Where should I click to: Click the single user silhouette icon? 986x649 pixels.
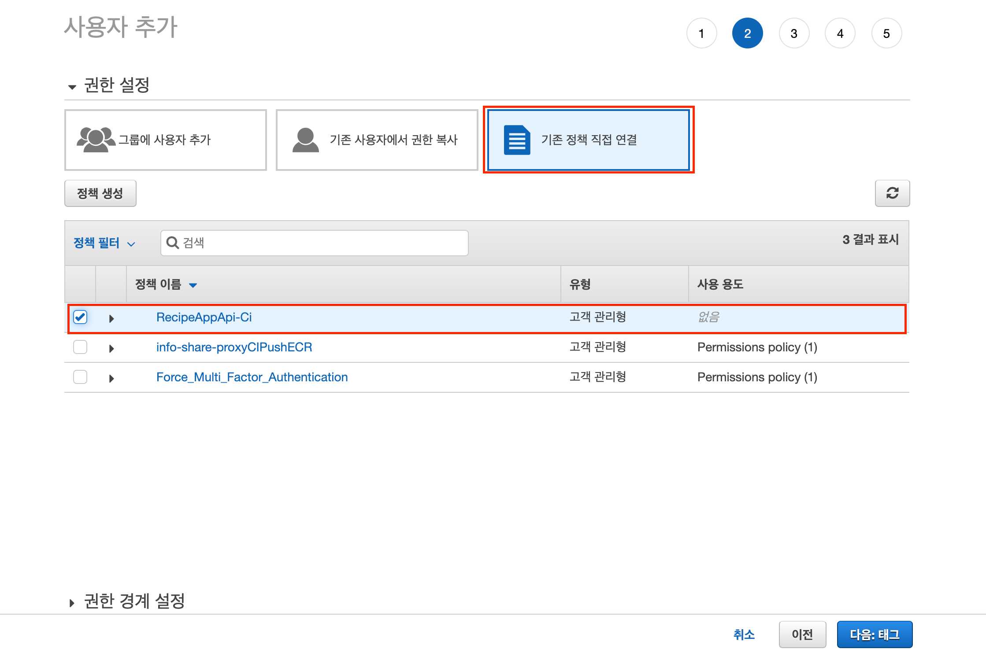[x=305, y=140]
